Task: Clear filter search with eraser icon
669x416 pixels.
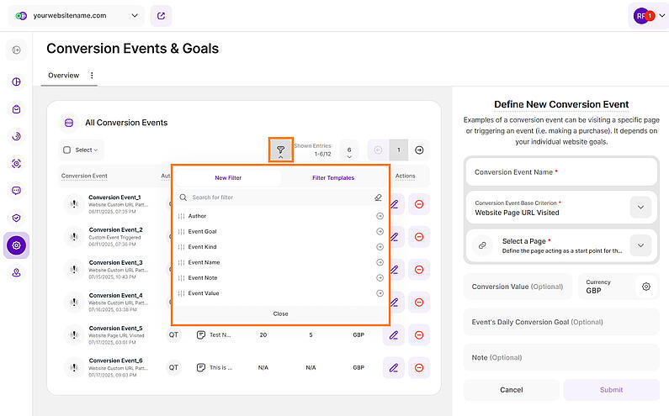Action: pos(378,197)
